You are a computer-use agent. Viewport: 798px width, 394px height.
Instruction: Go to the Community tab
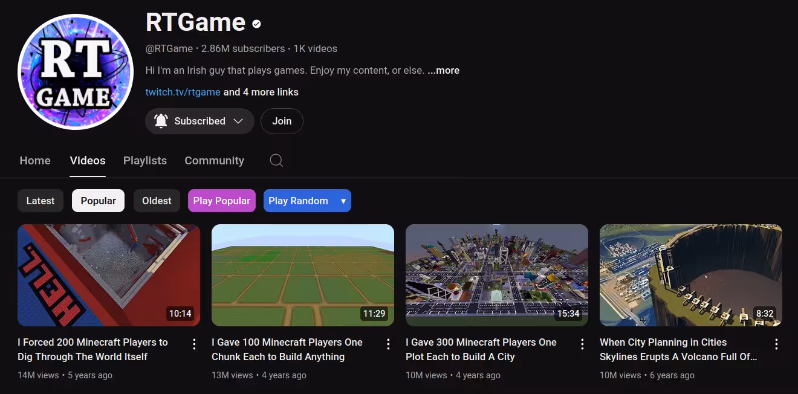pyautogui.click(x=214, y=160)
